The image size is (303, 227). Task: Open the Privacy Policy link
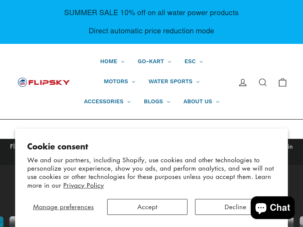83,185
